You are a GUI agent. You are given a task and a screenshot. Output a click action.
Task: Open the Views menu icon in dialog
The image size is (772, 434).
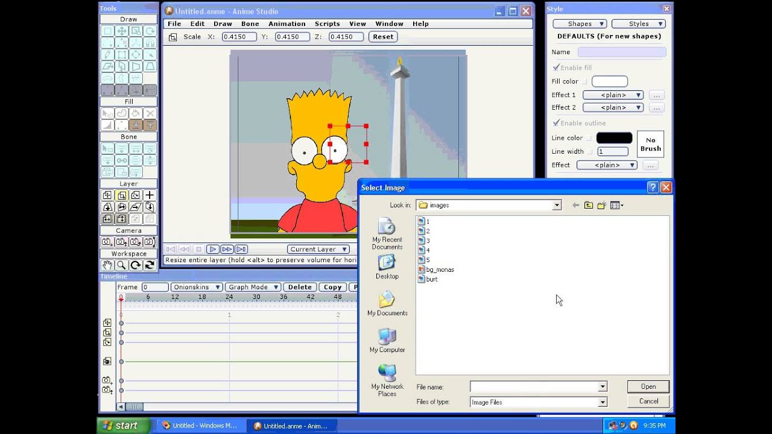(616, 206)
